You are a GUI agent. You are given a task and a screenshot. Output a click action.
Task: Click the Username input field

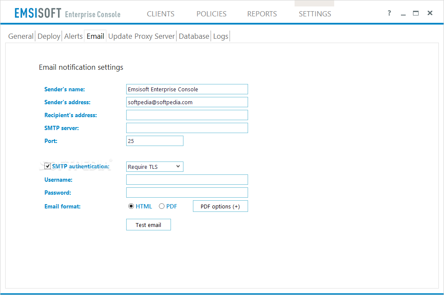point(187,180)
